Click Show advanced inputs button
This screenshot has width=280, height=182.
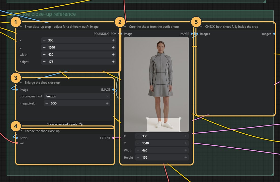65,124
